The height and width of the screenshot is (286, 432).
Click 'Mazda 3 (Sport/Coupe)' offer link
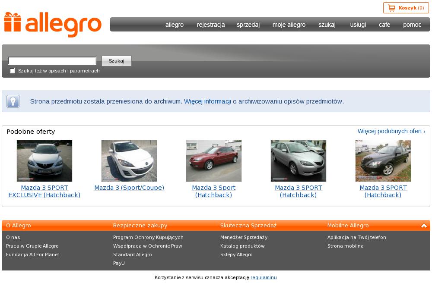129,188
